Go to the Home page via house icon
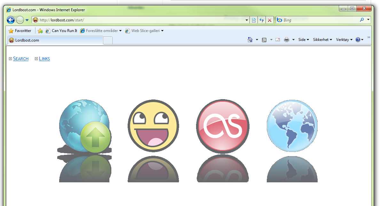This screenshot has width=380, height=206. click(250, 39)
